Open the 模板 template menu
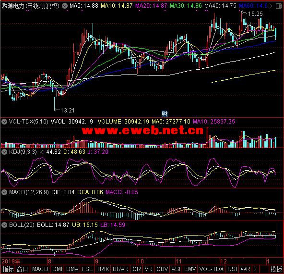The width and height of the screenshot is (284, 274). (x=276, y=269)
